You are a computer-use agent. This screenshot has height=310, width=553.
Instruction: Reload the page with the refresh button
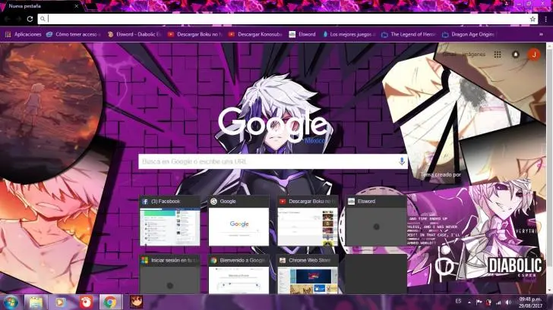tap(30, 19)
